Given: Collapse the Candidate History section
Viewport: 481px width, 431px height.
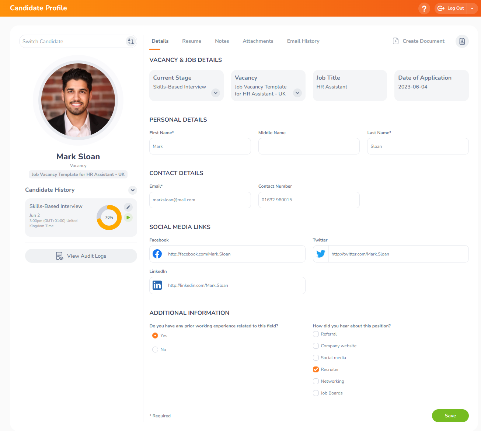Looking at the screenshot, I should click(x=132, y=190).
